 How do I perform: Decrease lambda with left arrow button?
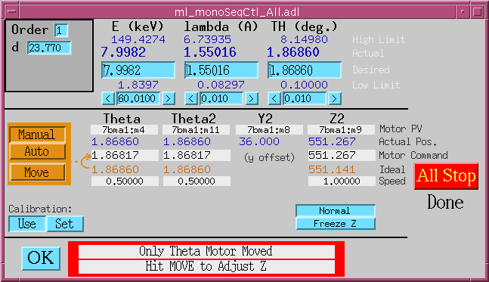[x=191, y=99]
